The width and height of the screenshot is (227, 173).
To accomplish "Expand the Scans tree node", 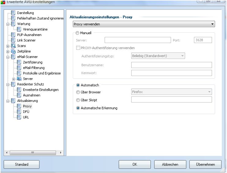I will [x=8, y=46].
